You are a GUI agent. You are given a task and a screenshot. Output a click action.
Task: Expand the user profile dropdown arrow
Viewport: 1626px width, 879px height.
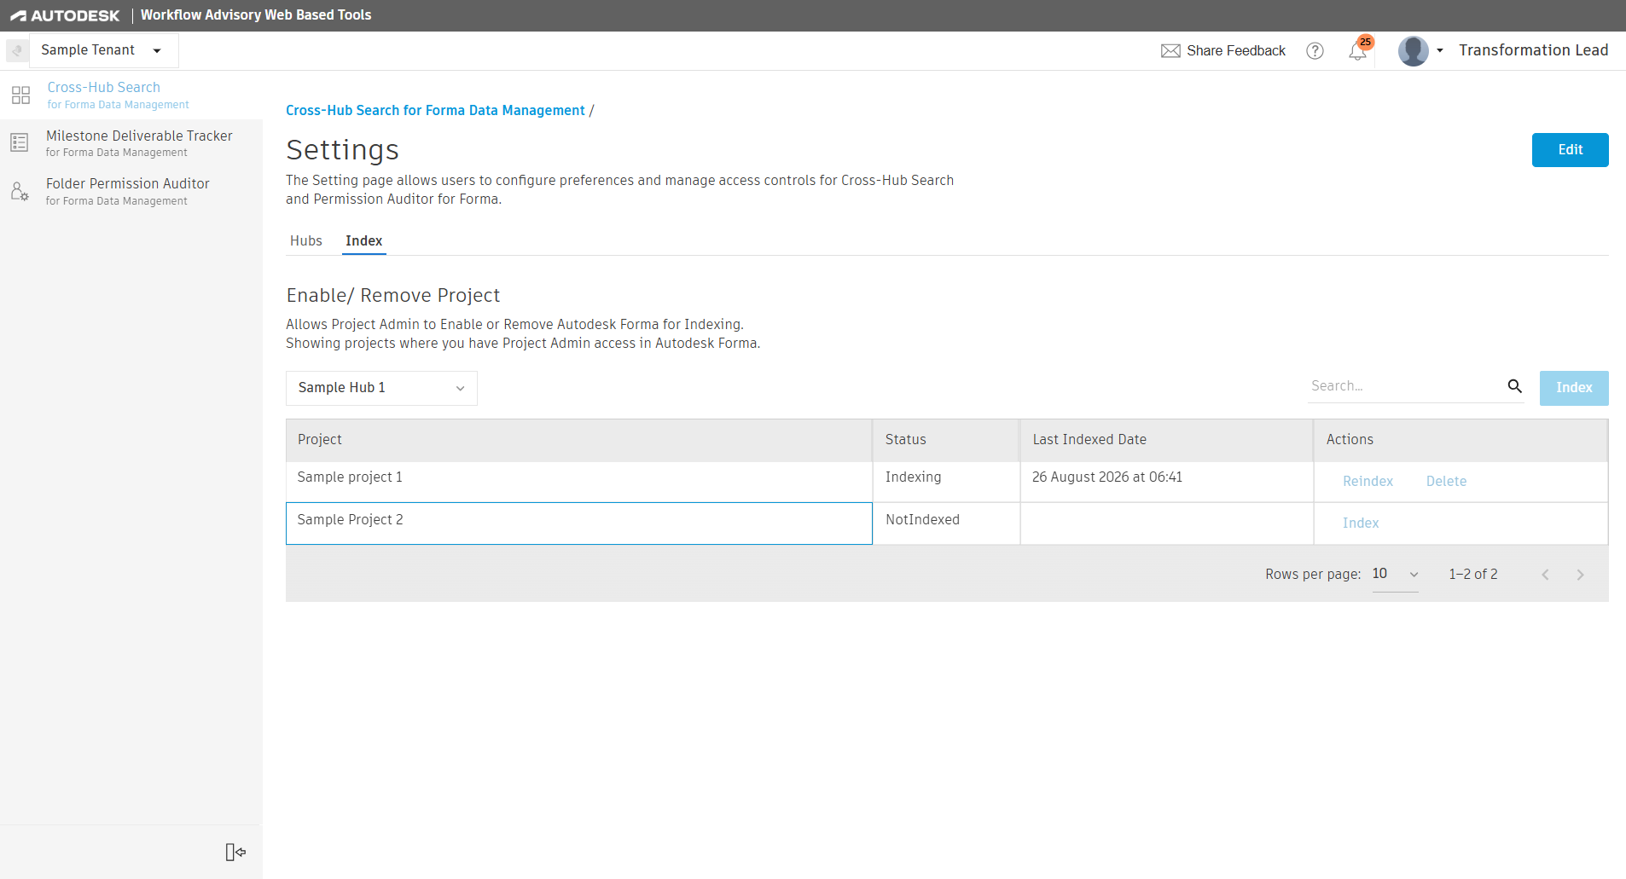point(1440,51)
